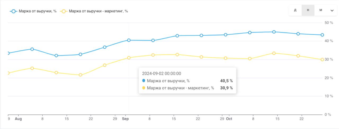Select the yellow peak point near Oct 15
This screenshot has height=129, width=339.
click(274, 53)
